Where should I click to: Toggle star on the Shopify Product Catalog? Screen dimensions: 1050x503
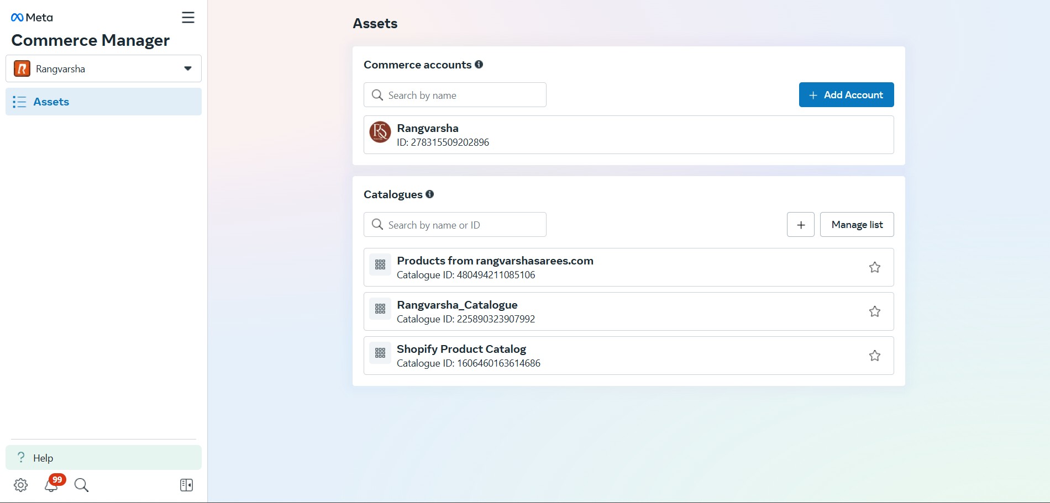pyautogui.click(x=874, y=356)
